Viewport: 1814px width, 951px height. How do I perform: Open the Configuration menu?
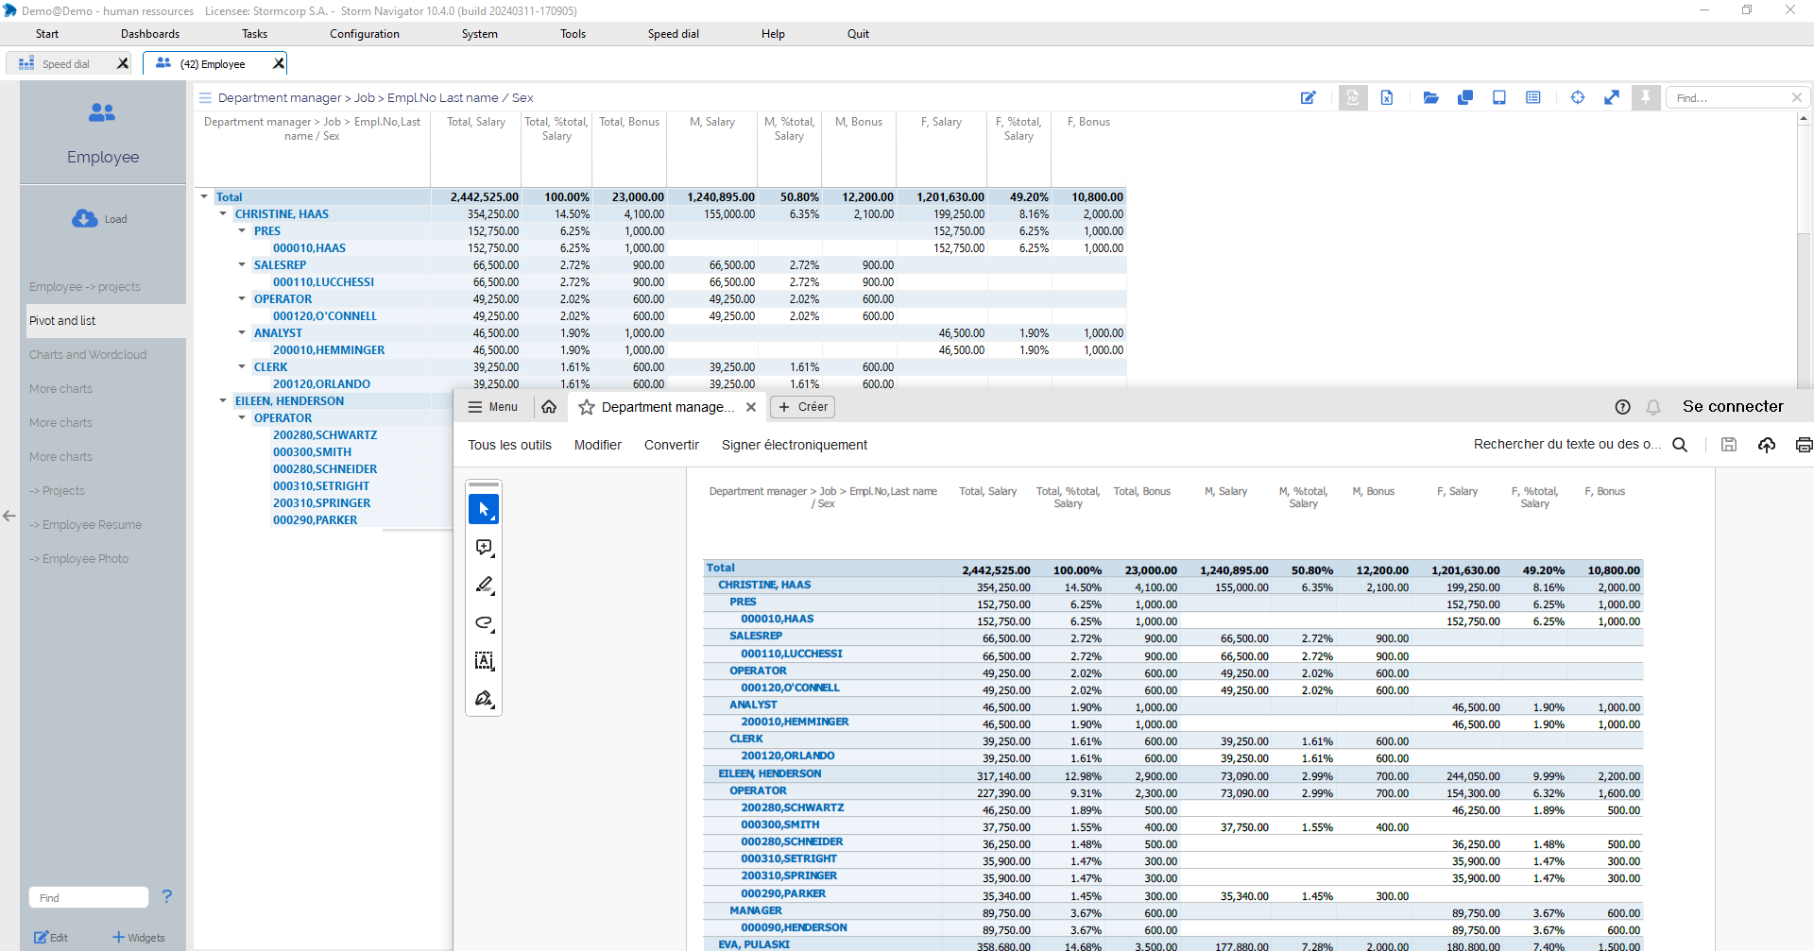pos(365,34)
